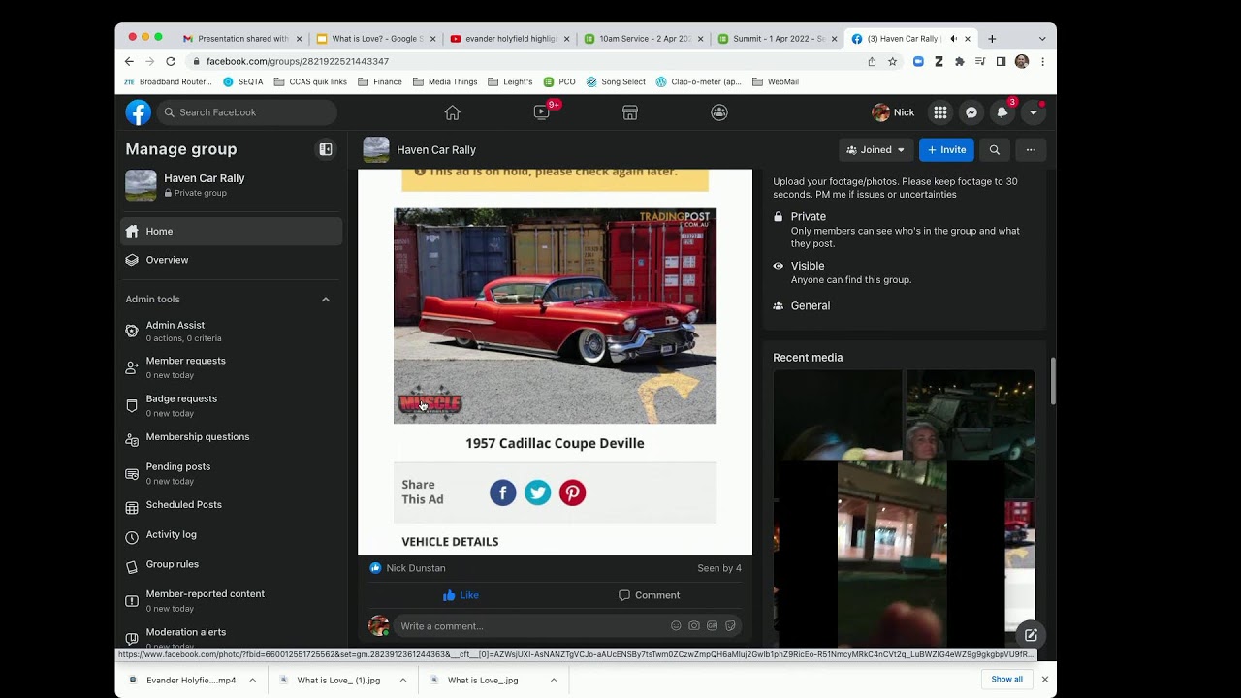Screen dimensions: 1241x698
Task: Share ad via Twitter icon
Action: [x=537, y=492]
